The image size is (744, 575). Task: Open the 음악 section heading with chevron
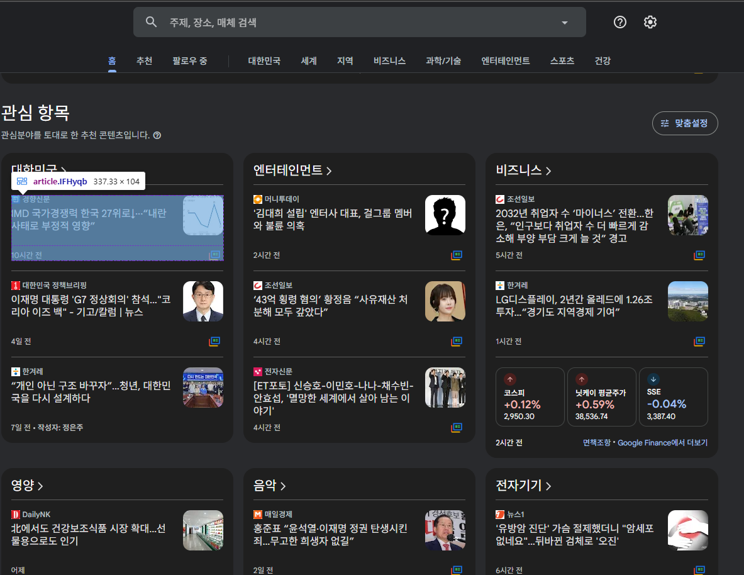270,485
